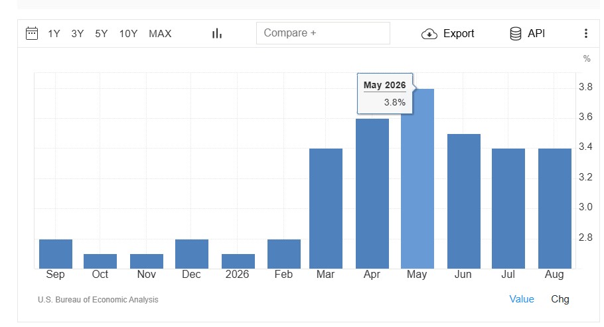Open the calendar date range picker
Image resolution: width=604 pixels, height=327 pixels.
pos(32,34)
